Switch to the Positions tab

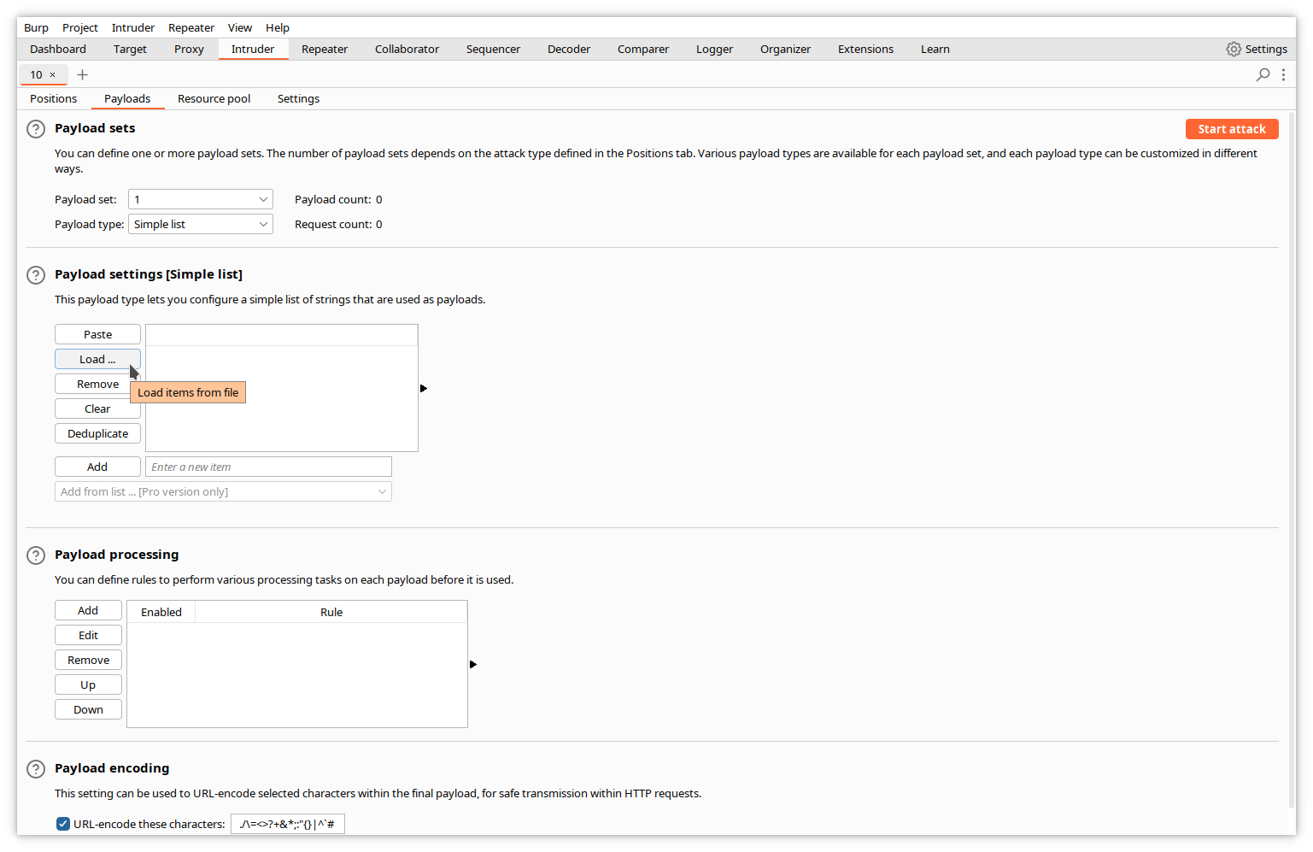[53, 99]
